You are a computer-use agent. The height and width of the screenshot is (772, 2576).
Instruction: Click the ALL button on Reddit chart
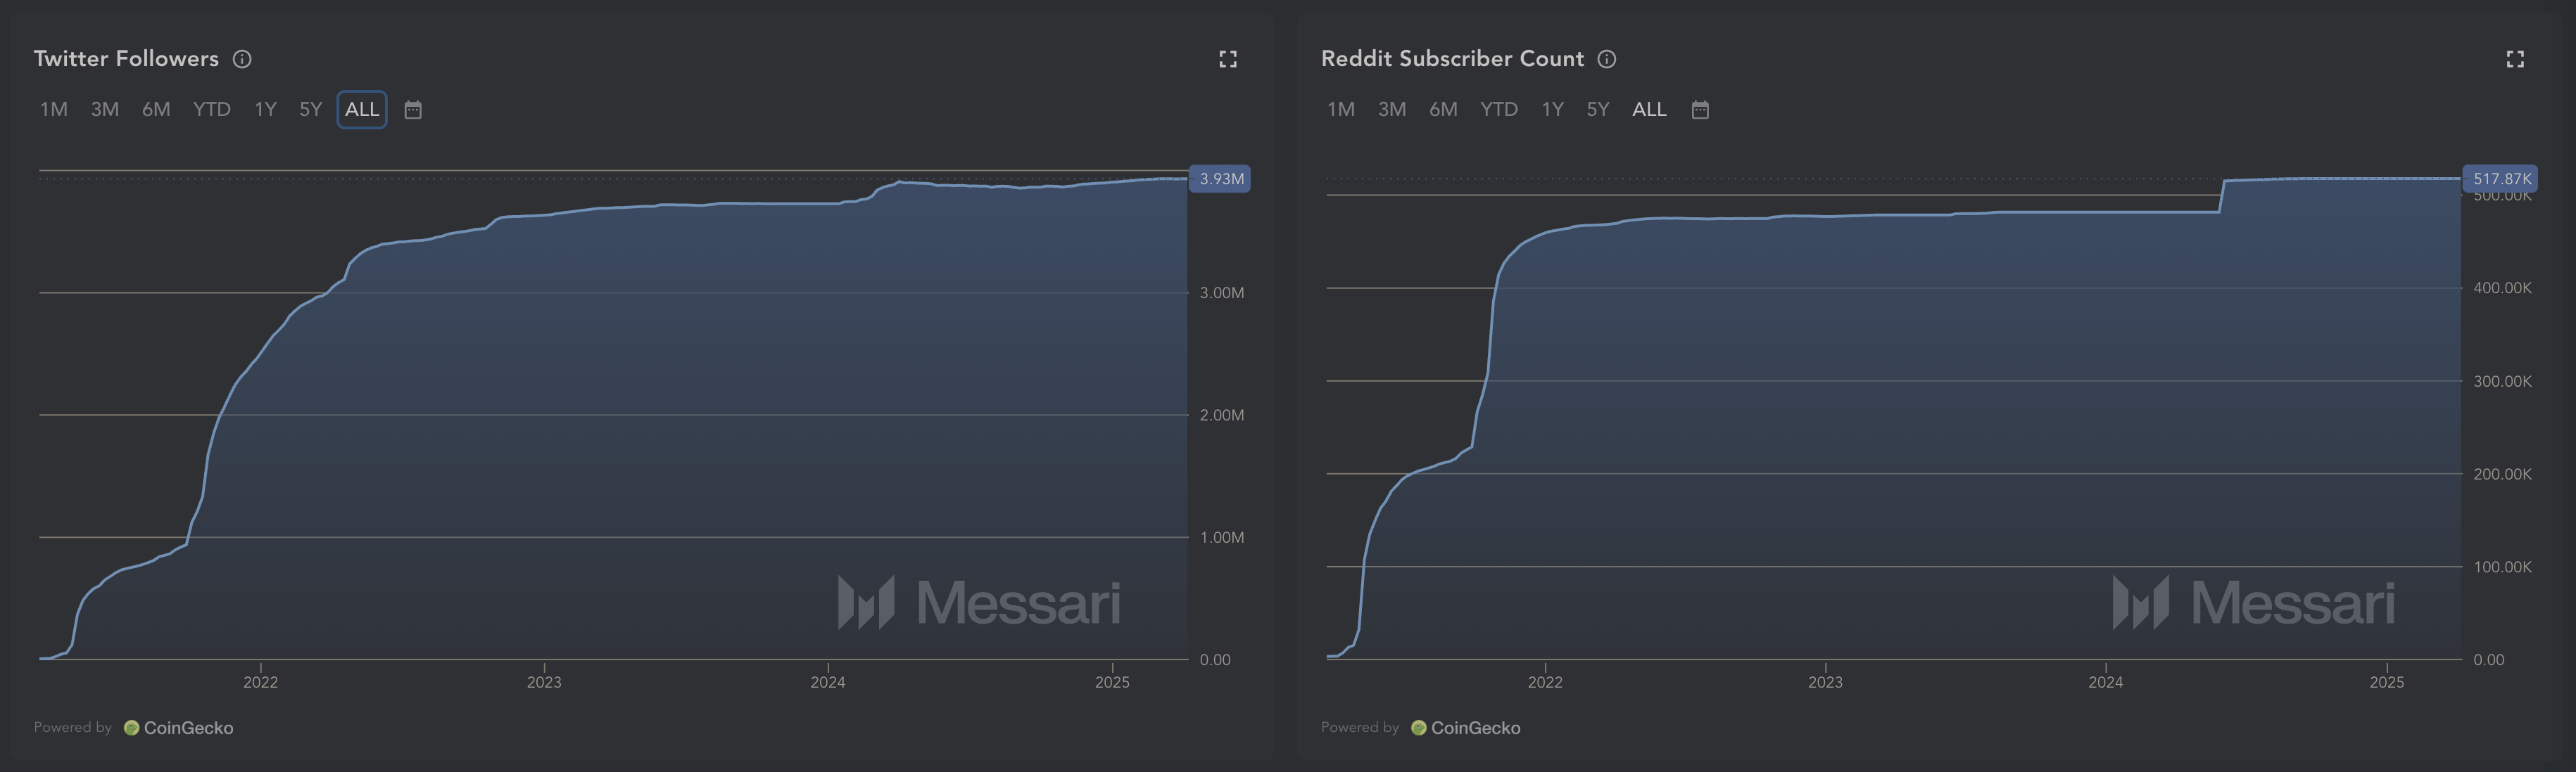[1648, 110]
